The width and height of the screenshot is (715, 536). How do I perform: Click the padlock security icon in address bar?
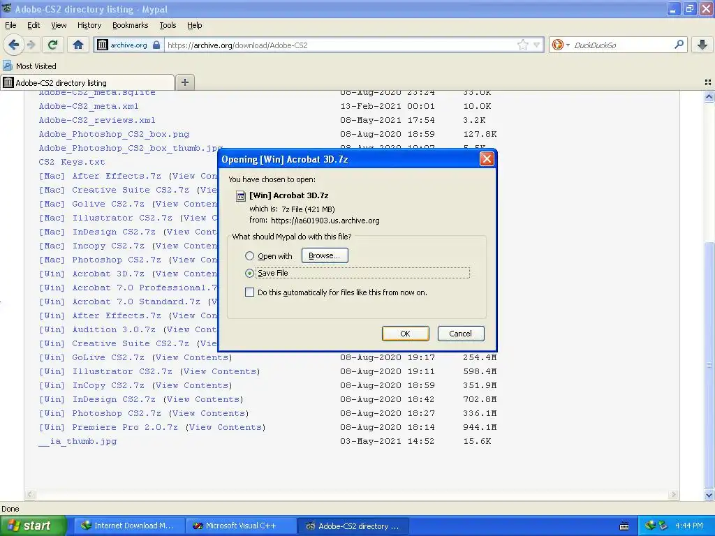click(x=156, y=45)
